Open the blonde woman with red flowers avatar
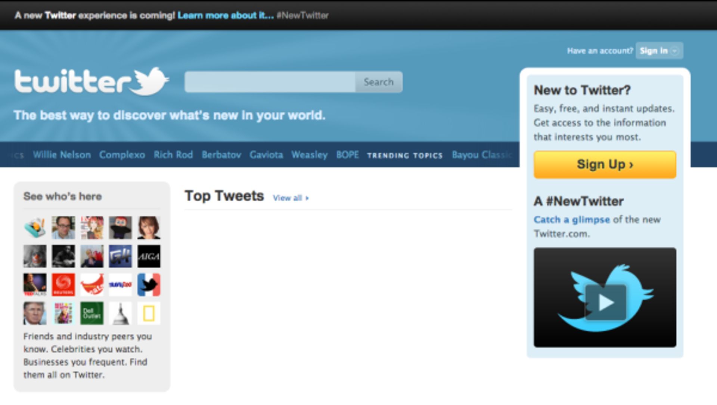Viewport: 717px width, 405px height. [92, 256]
